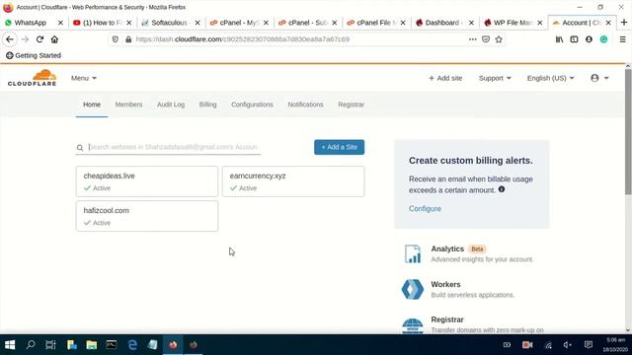
Task: Open the English (US) language dropdown
Action: pyautogui.click(x=551, y=78)
